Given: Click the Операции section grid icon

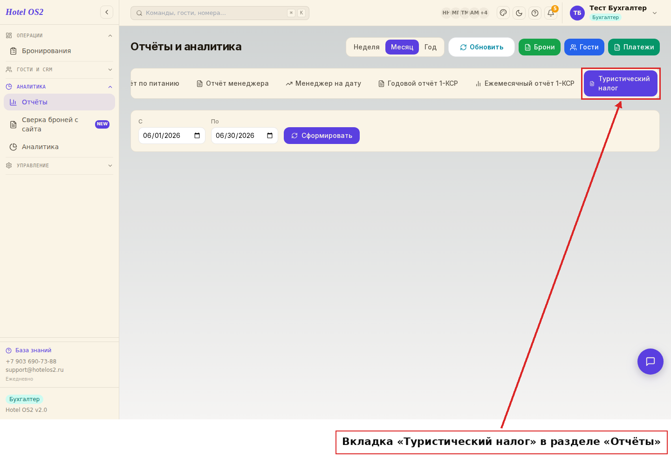Looking at the screenshot, I should tap(9, 35).
